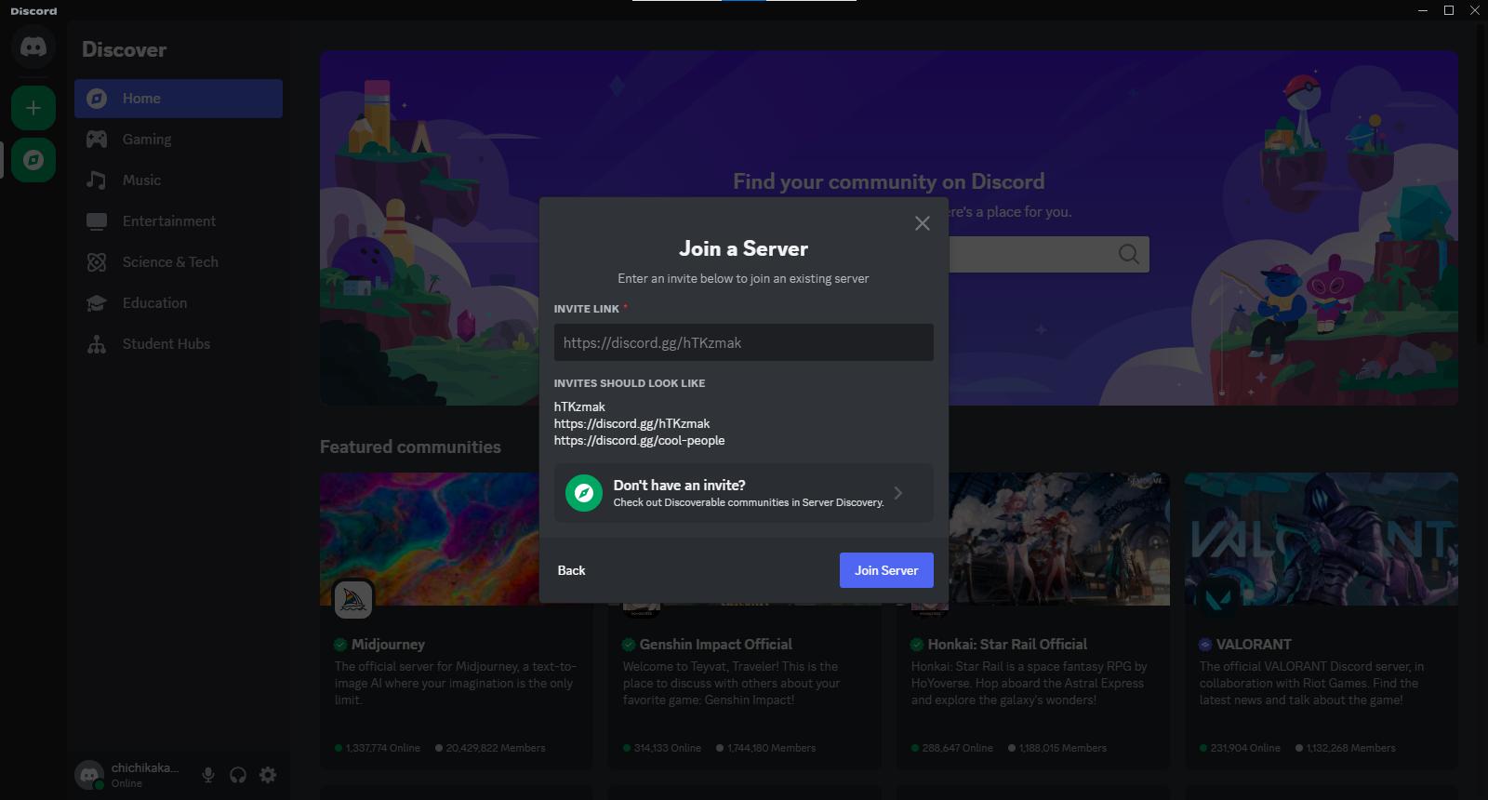Click the 'https://discord.gg/cool-people' example text
1488x800 pixels.
(639, 441)
